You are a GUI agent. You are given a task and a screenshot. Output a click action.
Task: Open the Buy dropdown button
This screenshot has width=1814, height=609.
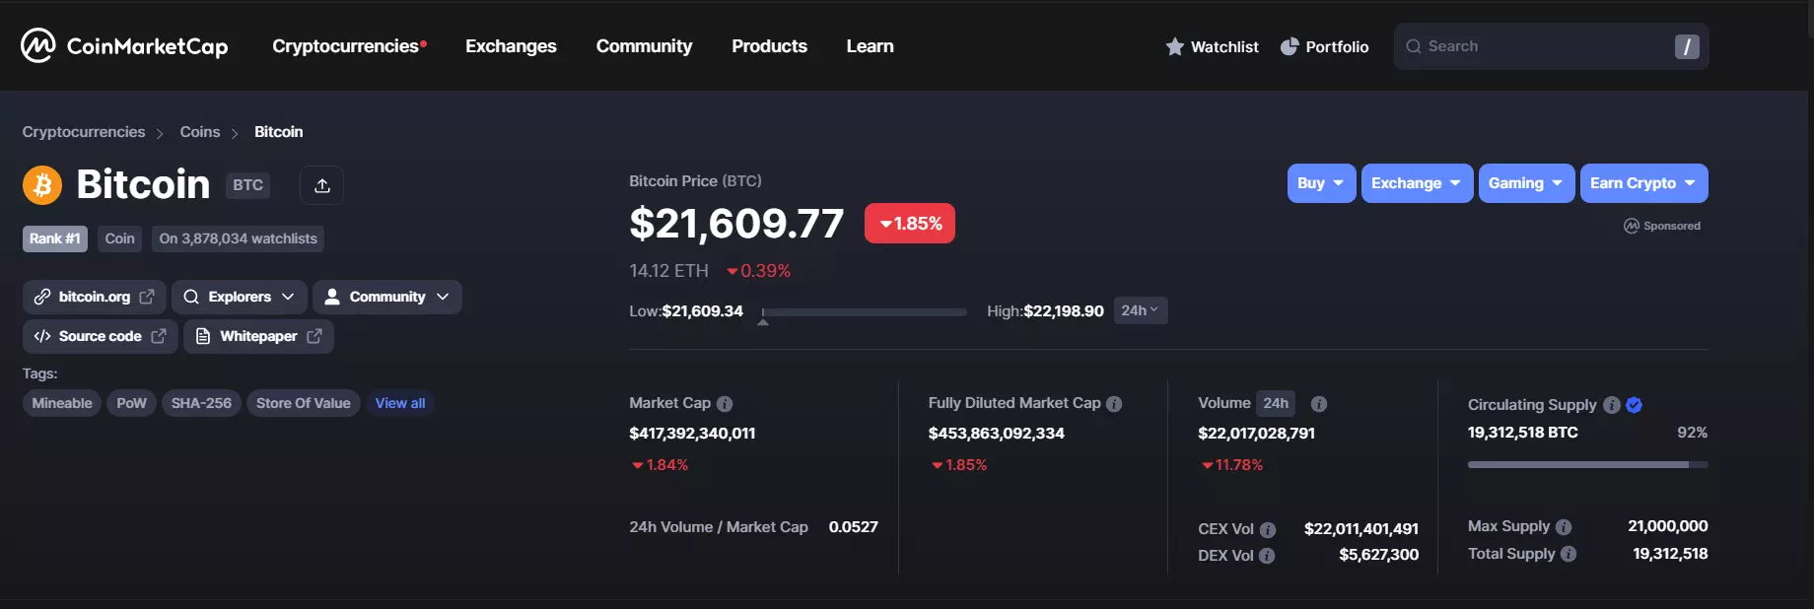tap(1321, 183)
